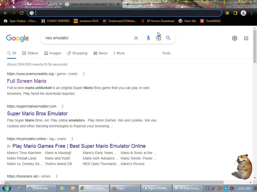Screen dimensions: 257x192
Task: Open the Mario Pinball Land sitelink
Action: [x=22, y=158]
